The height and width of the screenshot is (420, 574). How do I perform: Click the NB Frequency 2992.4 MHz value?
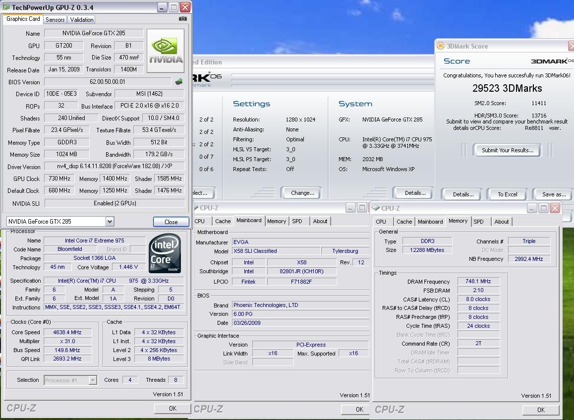click(528, 258)
